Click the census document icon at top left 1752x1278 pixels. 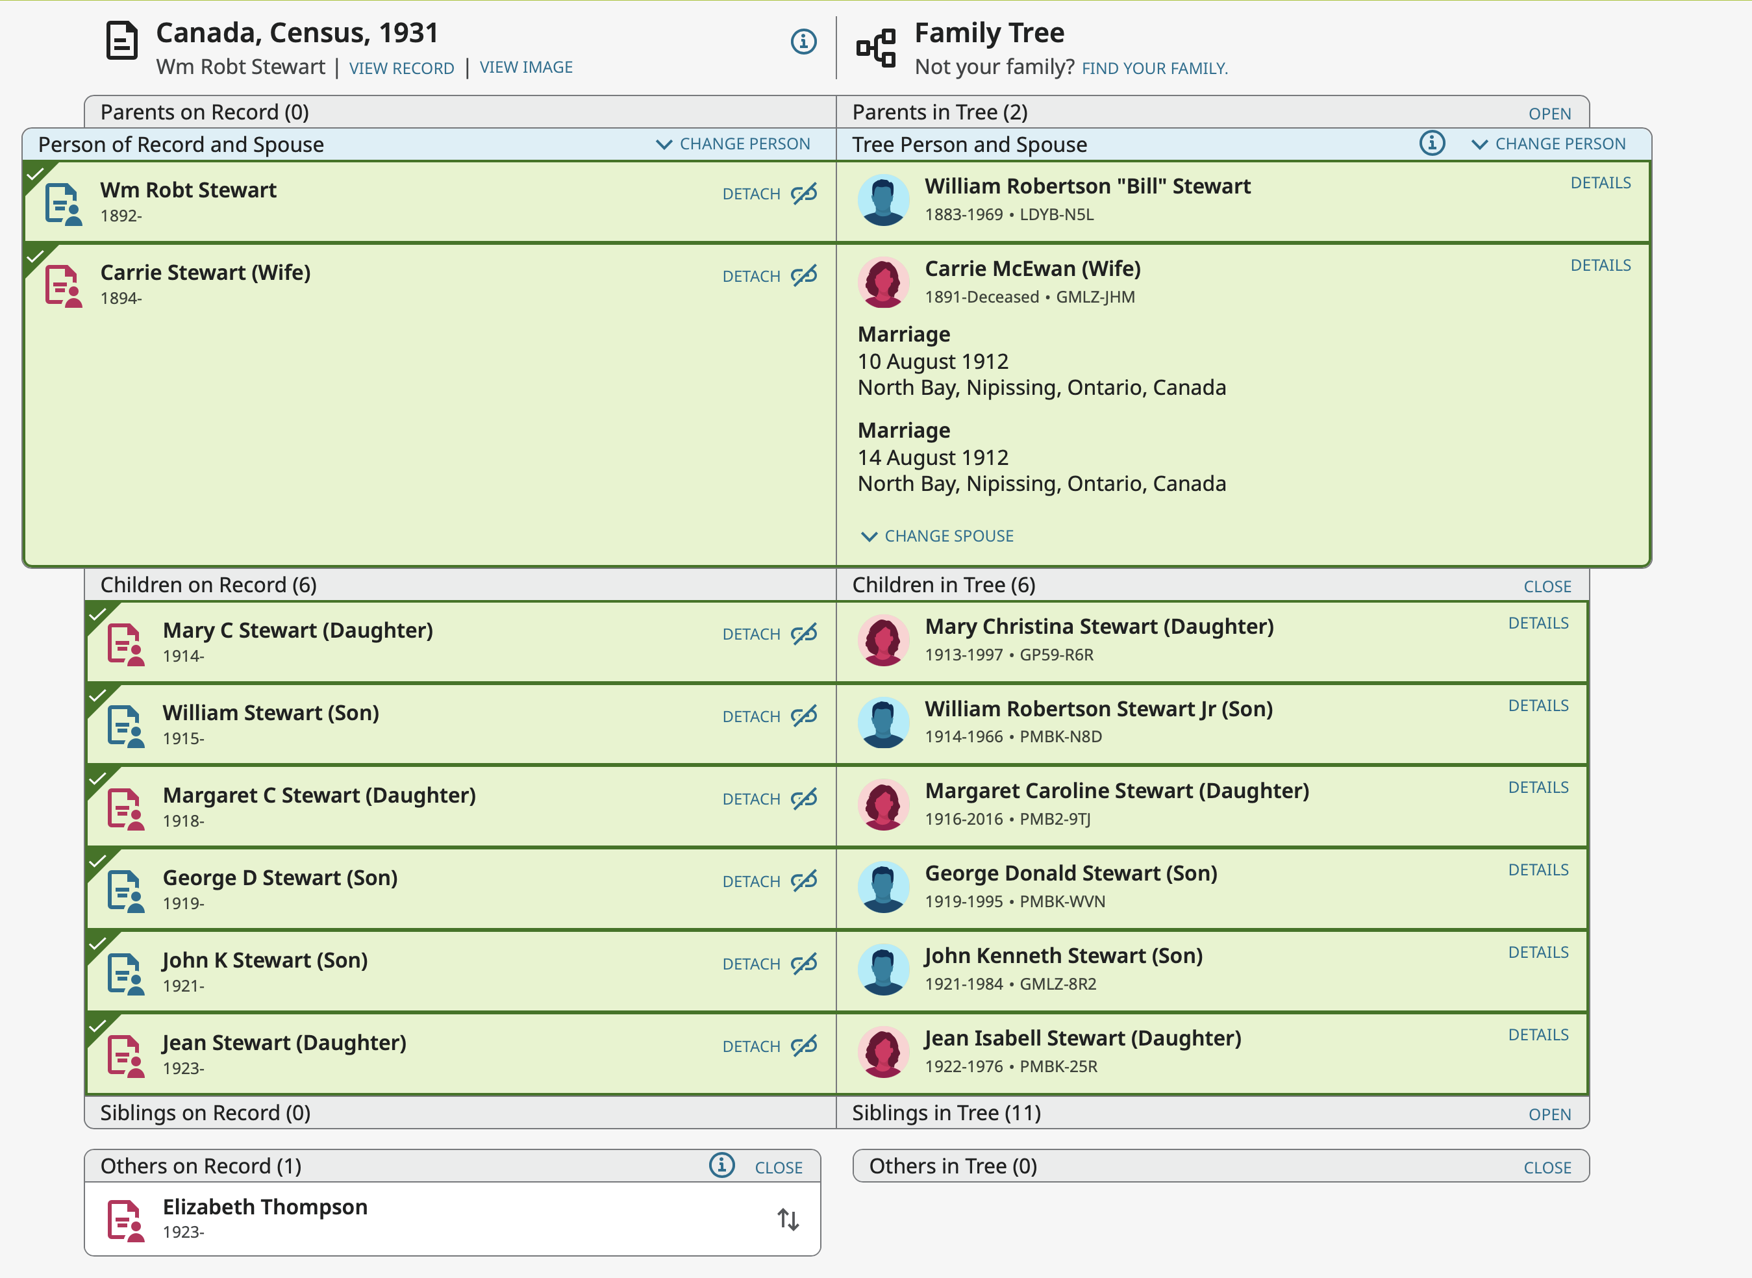point(121,42)
